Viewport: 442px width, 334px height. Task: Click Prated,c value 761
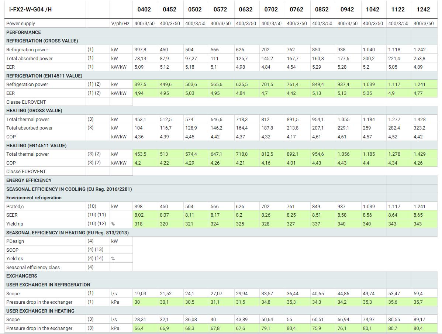[290, 207]
